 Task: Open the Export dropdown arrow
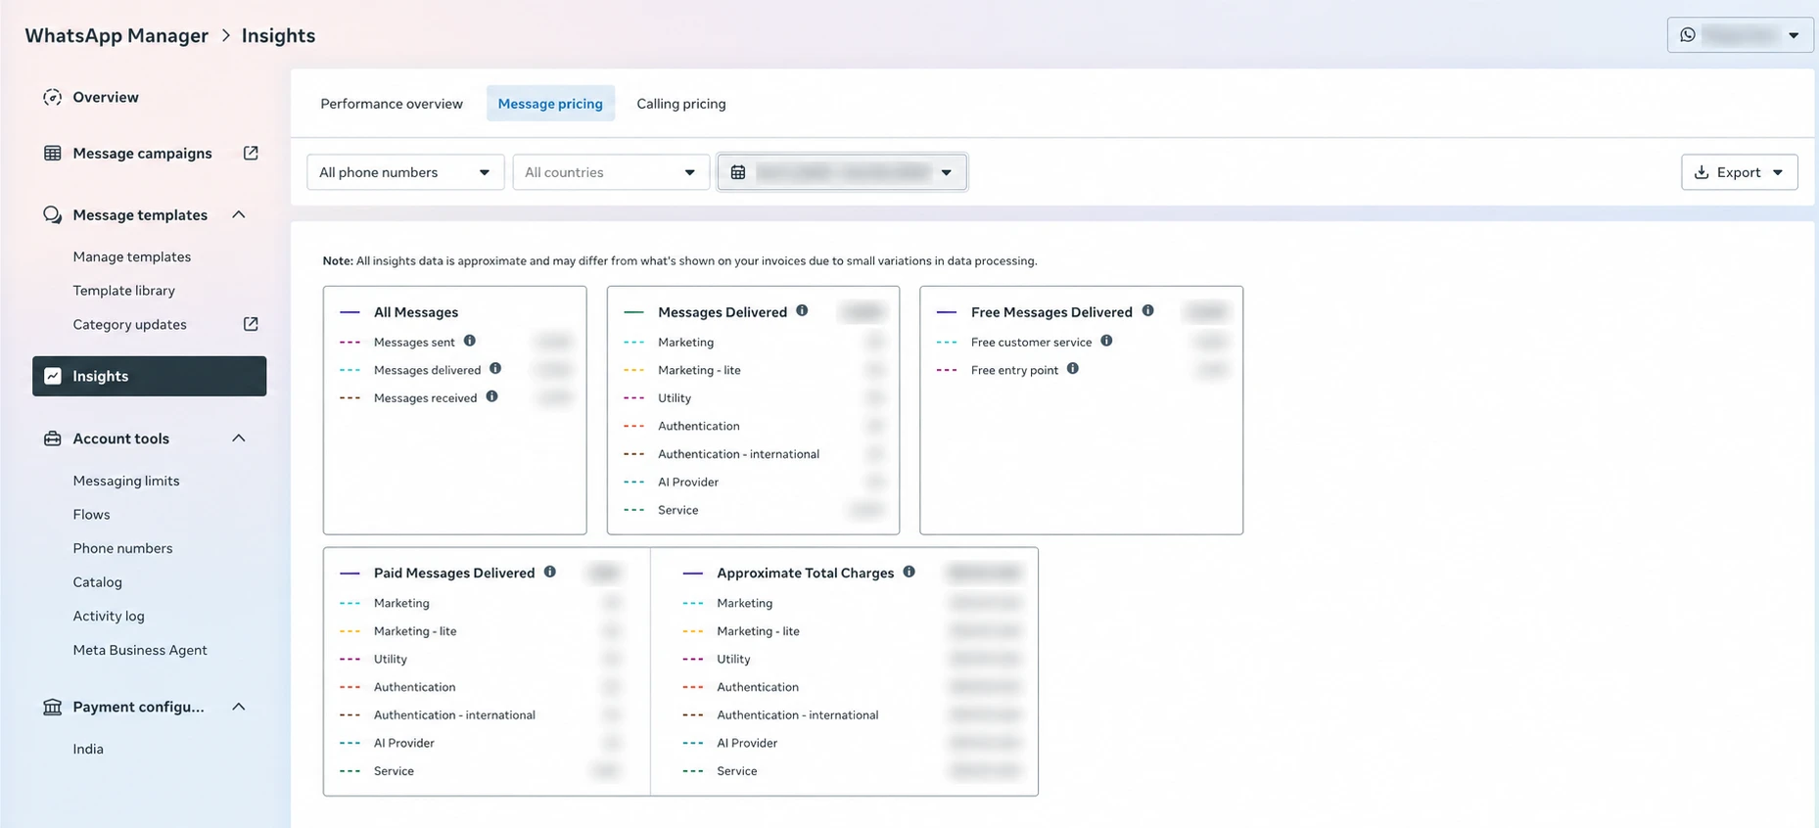pyautogui.click(x=1778, y=173)
